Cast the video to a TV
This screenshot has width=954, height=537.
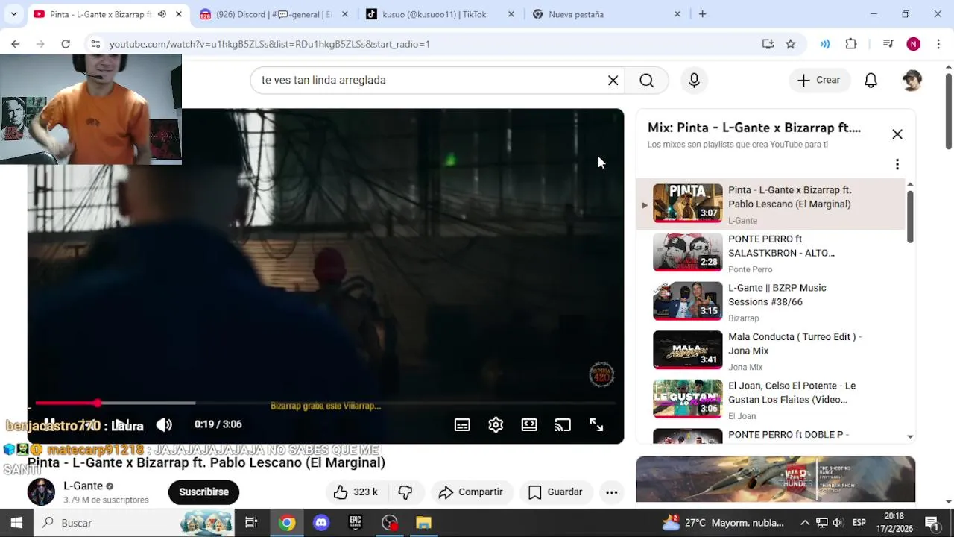pos(563,424)
